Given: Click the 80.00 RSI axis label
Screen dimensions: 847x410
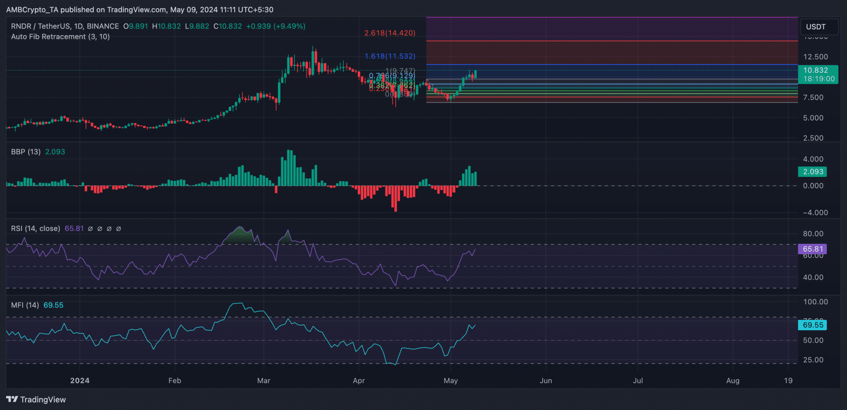Looking at the screenshot, I should 813,234.
